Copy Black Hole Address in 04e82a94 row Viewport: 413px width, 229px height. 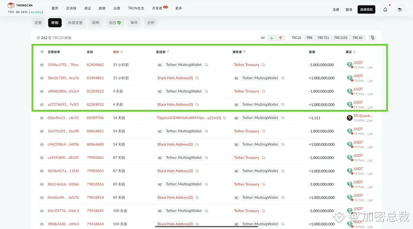197,198
